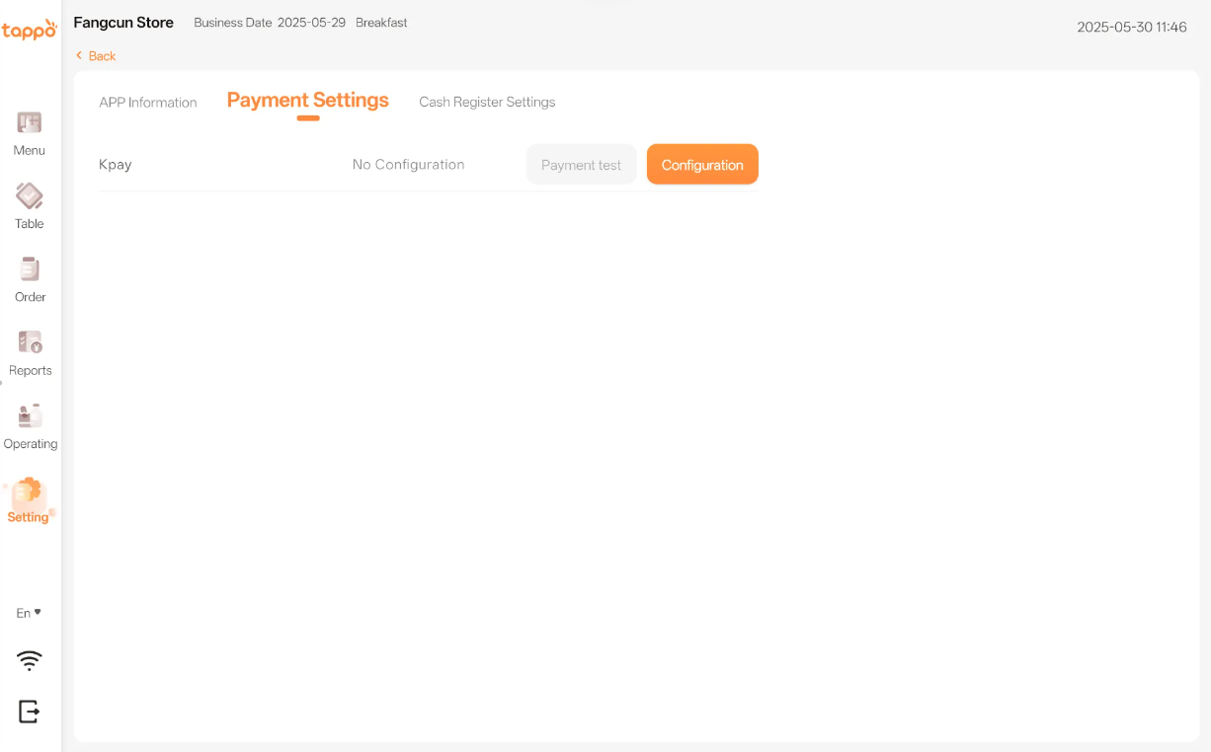
Task: Click the Kpay payment method label
Action: [x=116, y=165]
